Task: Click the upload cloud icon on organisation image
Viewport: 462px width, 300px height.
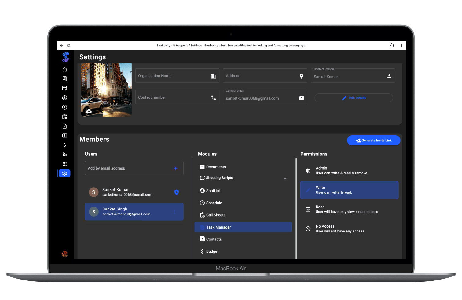Action: pos(89,111)
